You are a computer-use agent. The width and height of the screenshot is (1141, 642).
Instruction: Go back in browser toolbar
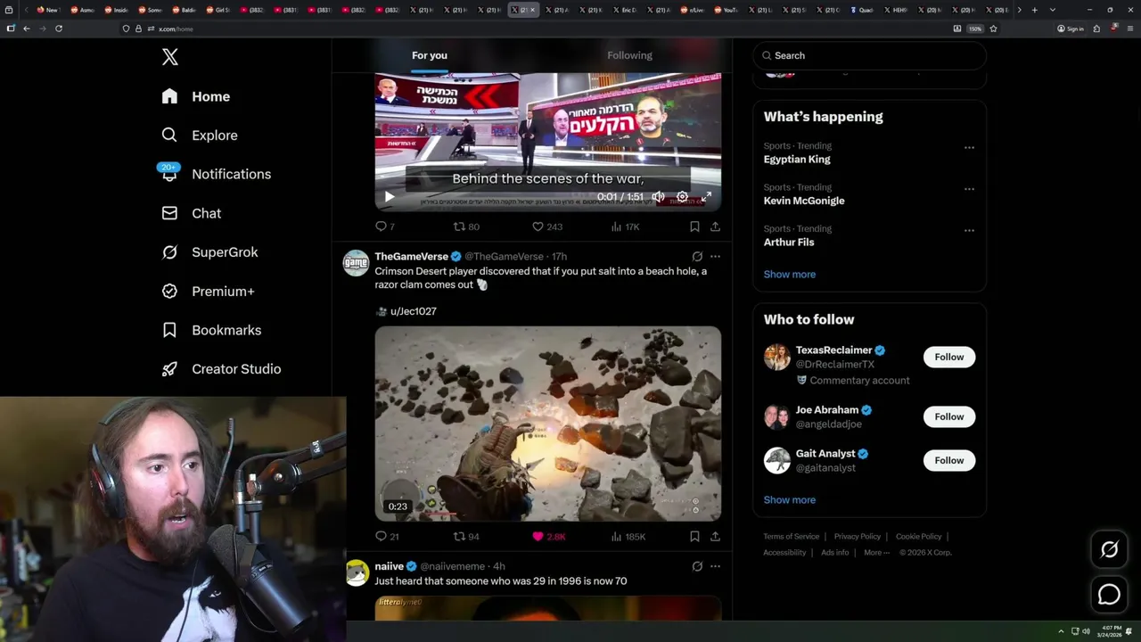27,29
